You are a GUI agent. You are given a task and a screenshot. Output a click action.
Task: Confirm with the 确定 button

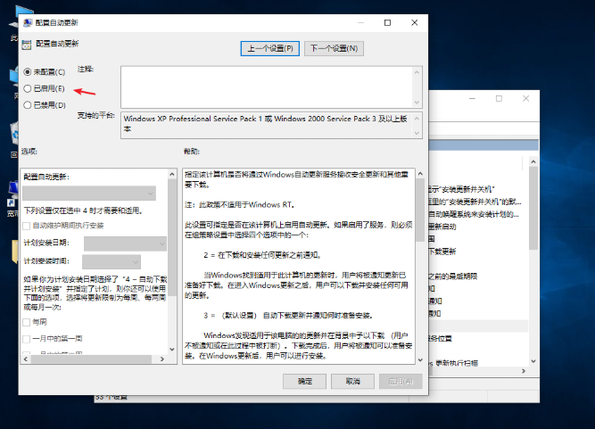(x=304, y=381)
